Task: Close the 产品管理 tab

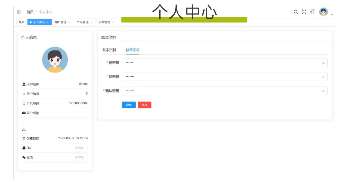Action: click(91, 22)
